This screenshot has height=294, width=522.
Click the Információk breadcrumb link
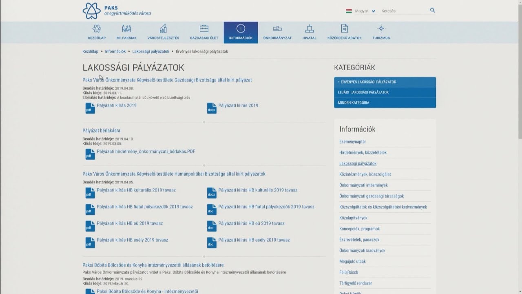click(x=115, y=51)
